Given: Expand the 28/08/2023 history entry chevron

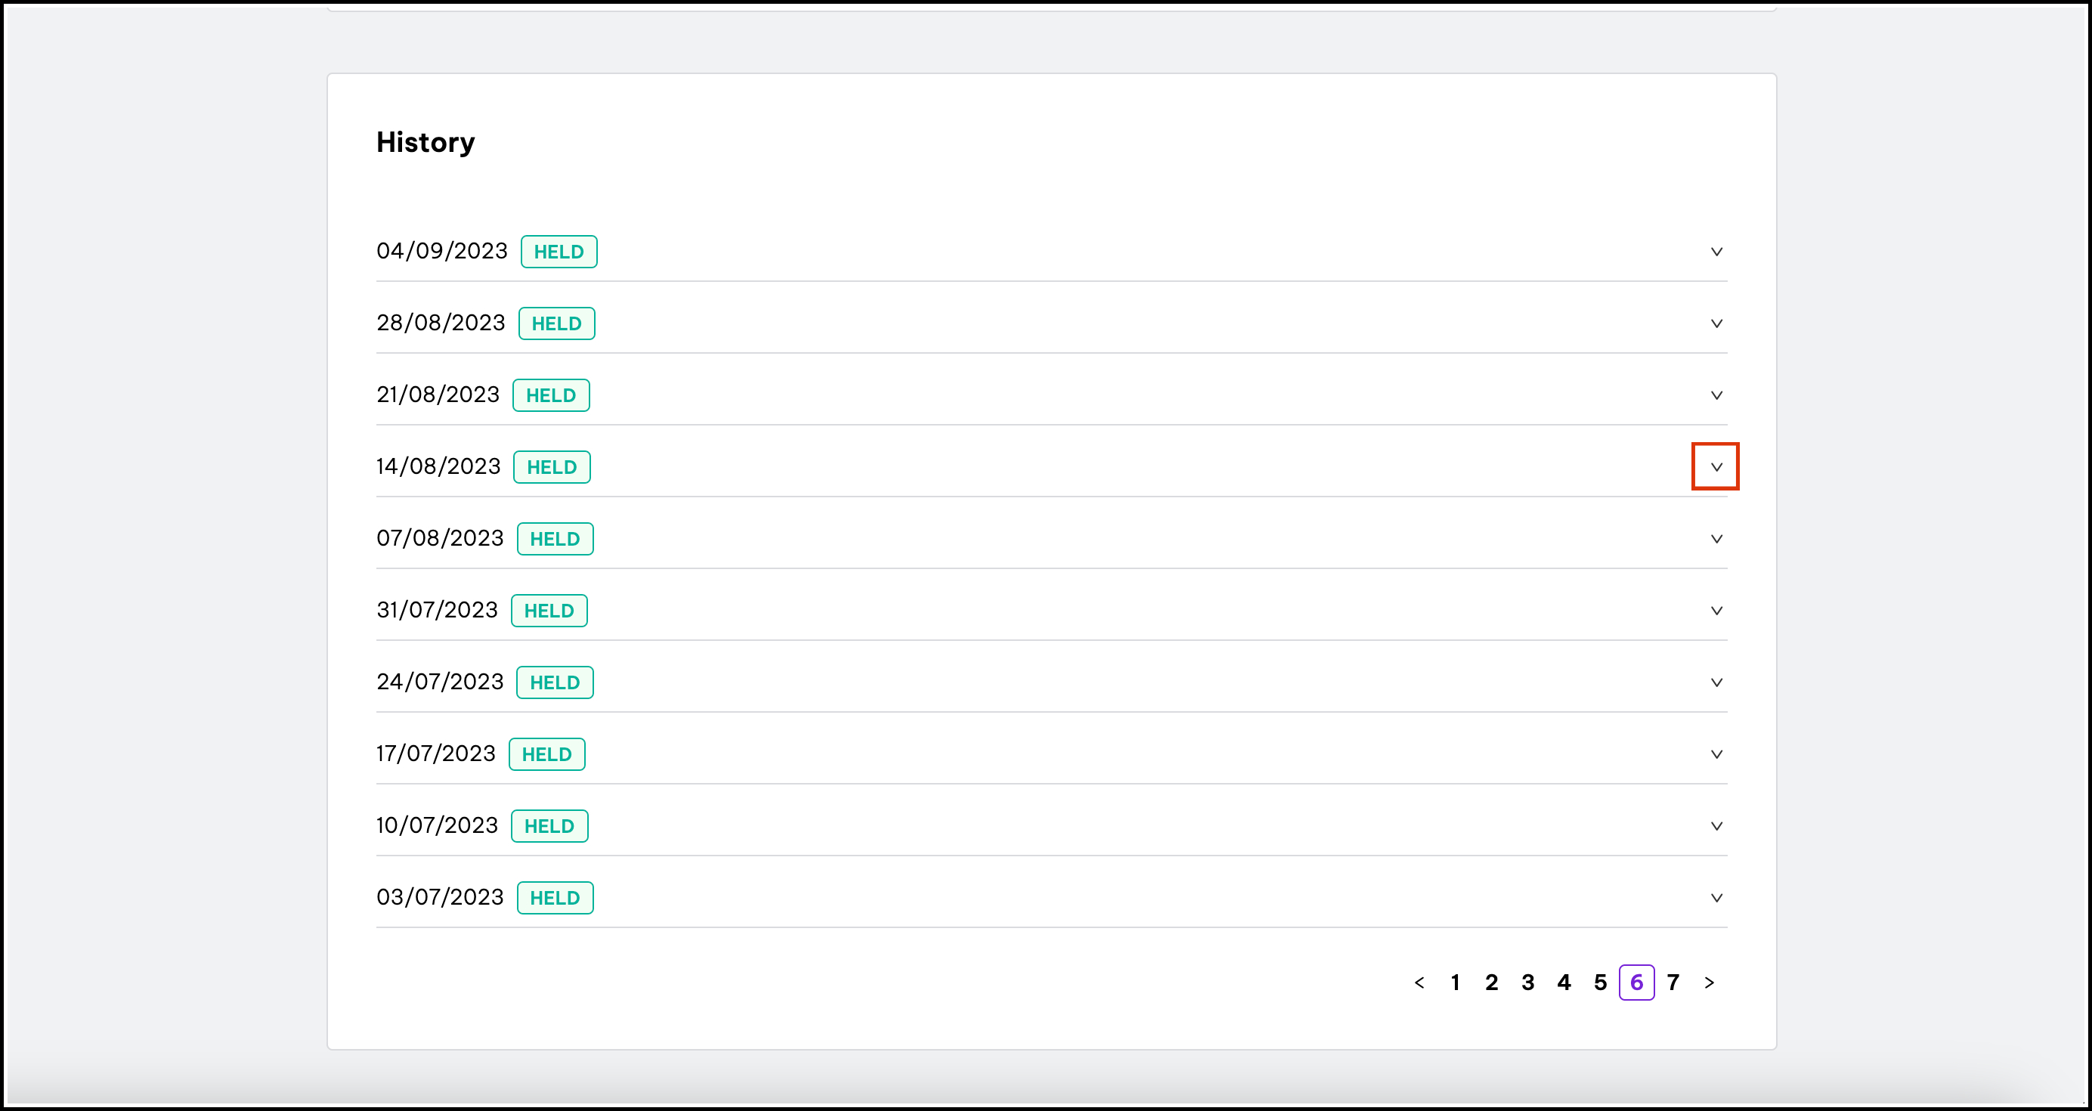Looking at the screenshot, I should 1716,323.
